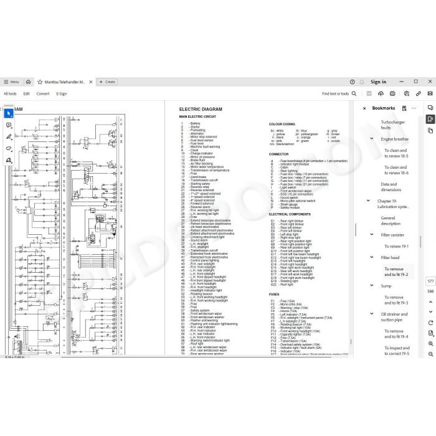Image resolution: width=436 pixels, height=436 pixels.
Task: Click the page number 577 field
Action: [x=430, y=281]
